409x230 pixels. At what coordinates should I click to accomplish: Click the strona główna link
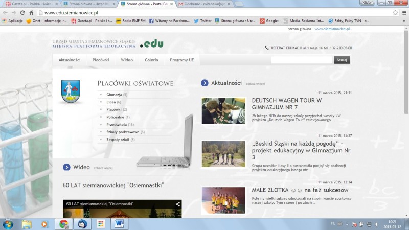[300, 29]
